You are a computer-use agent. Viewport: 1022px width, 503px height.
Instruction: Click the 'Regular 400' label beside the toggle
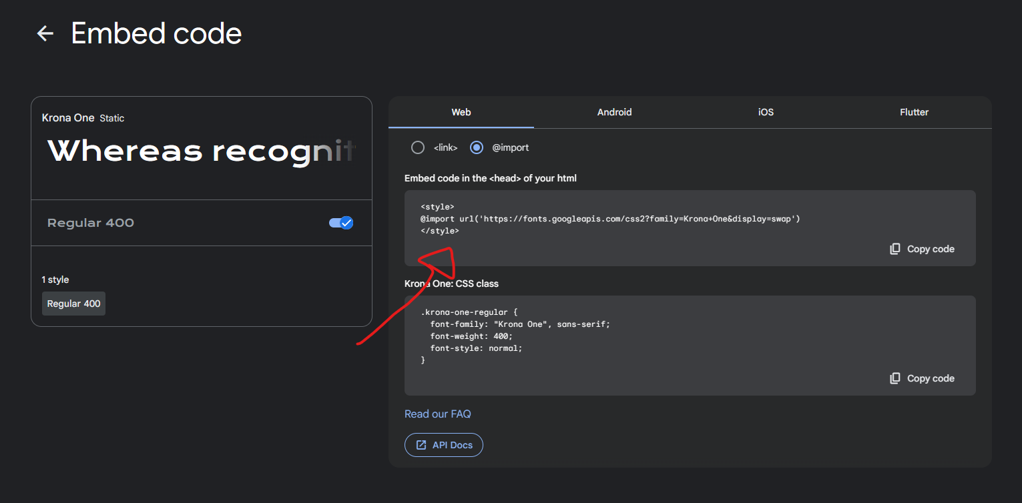(91, 223)
